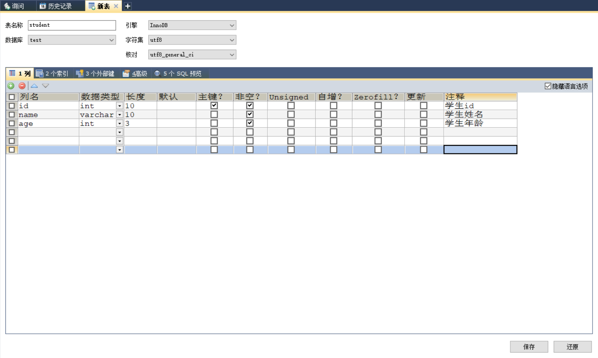Click the 数据类型 column header
This screenshot has width=598, height=358.
tap(102, 97)
